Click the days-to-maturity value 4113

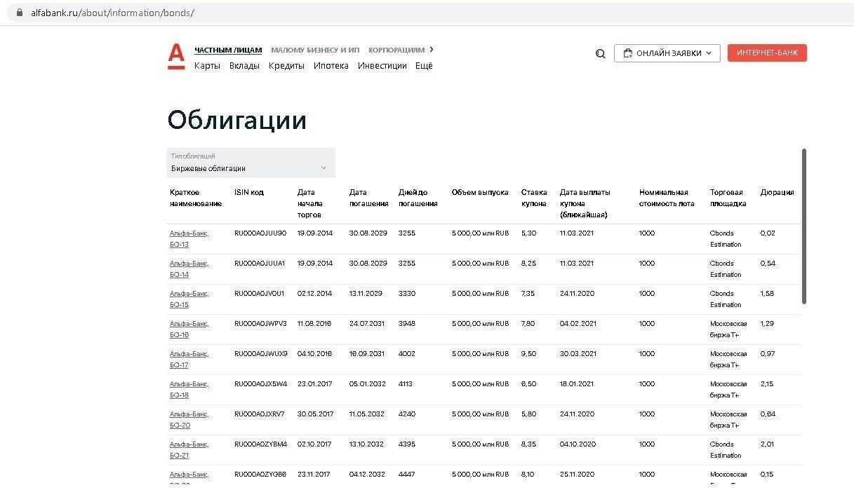[406, 384]
